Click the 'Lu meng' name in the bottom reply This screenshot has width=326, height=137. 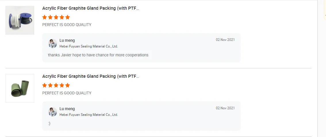[x=67, y=109]
